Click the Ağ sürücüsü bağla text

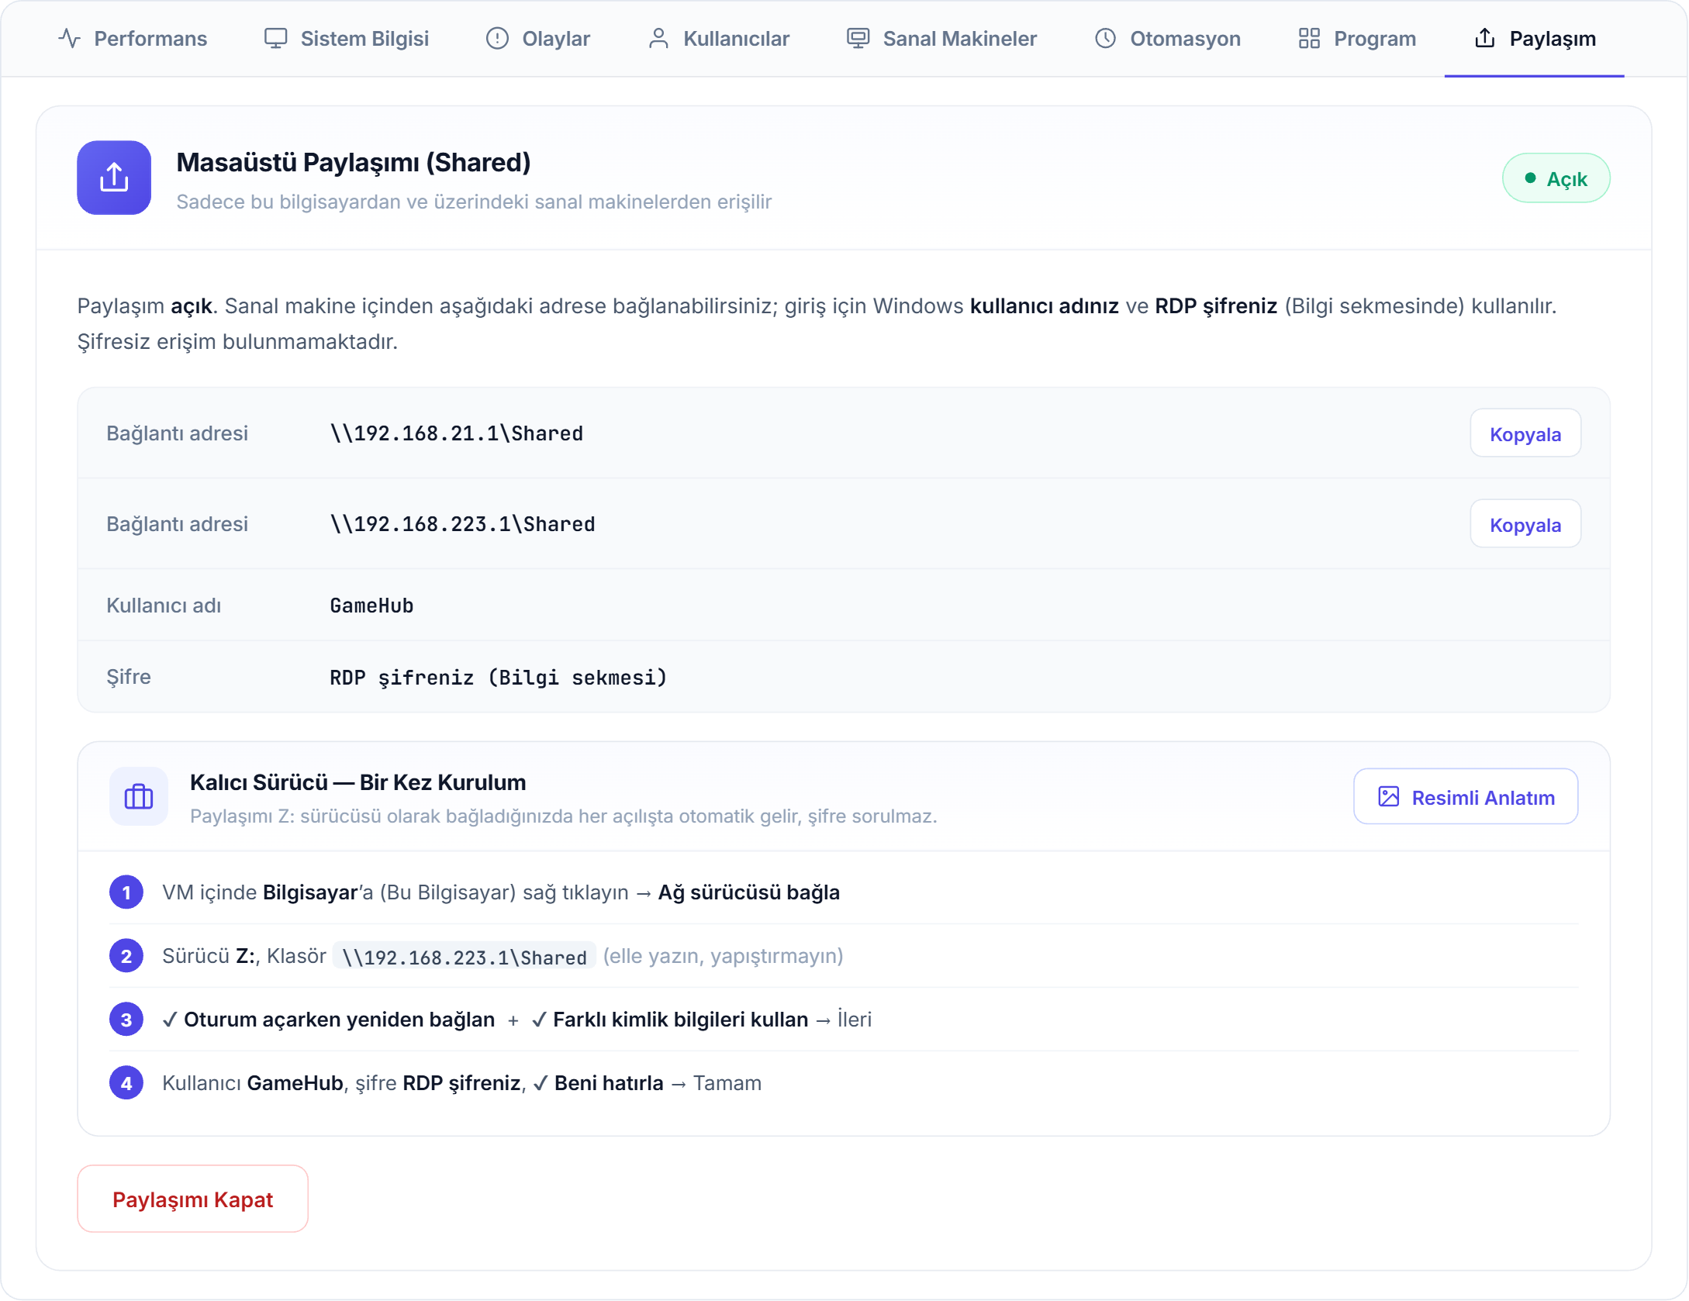pos(748,892)
